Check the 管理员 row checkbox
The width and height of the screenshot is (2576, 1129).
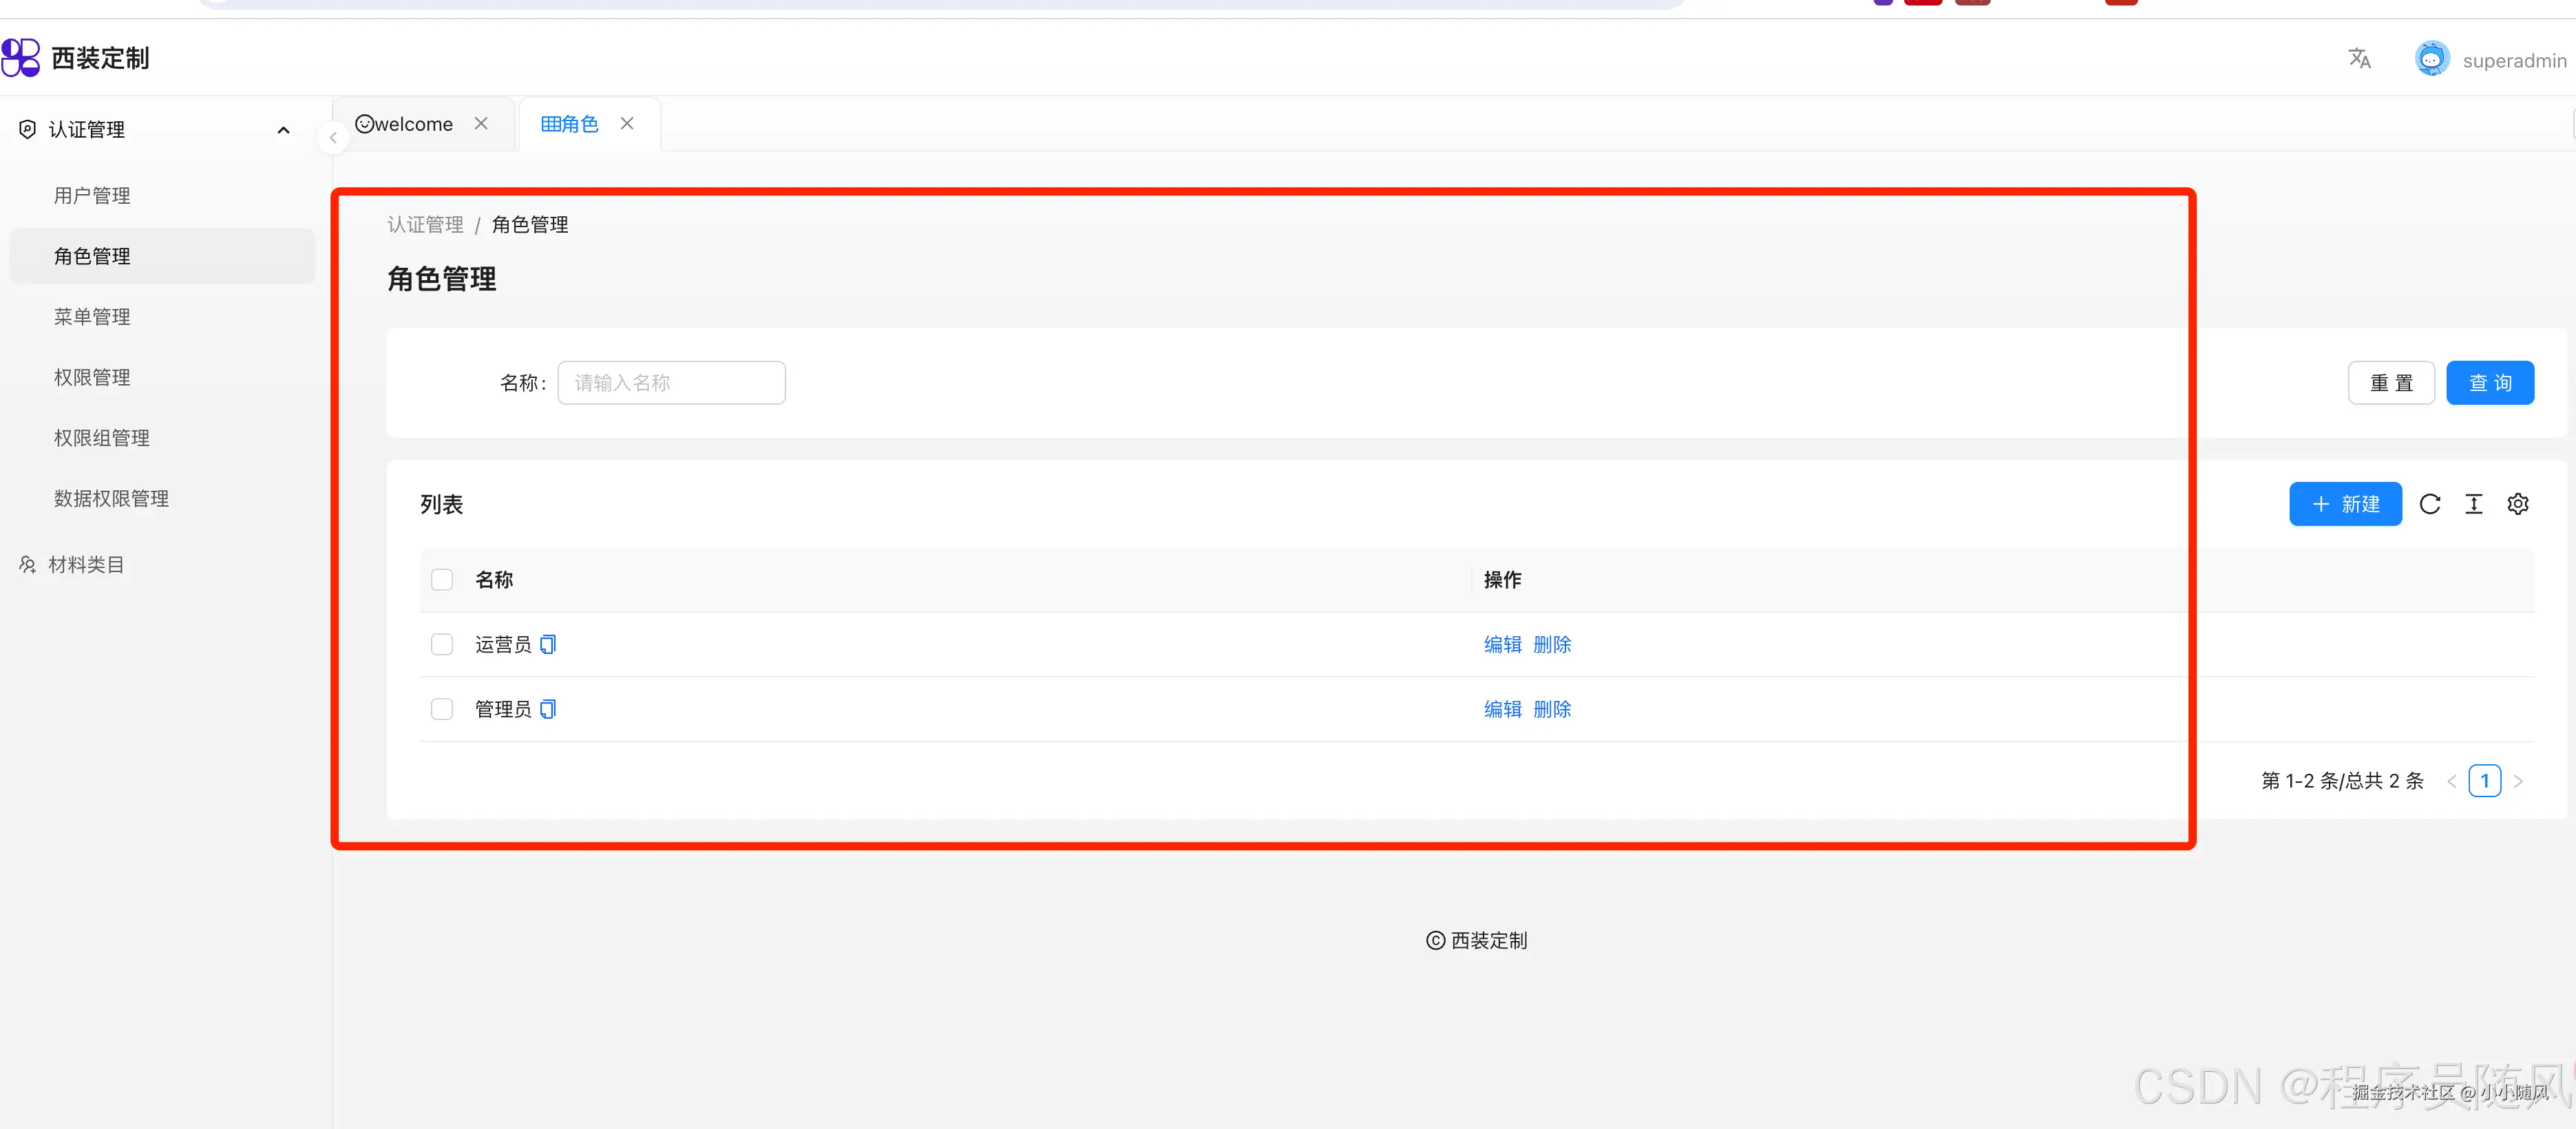(x=442, y=710)
